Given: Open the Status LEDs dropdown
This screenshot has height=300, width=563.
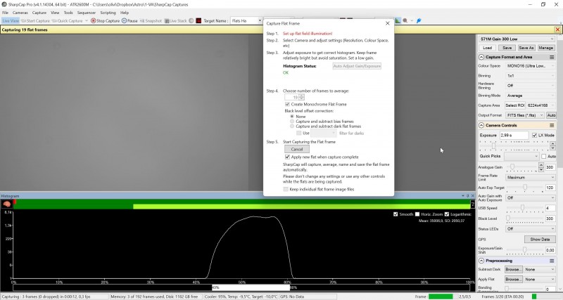Looking at the screenshot, I should (531, 228).
